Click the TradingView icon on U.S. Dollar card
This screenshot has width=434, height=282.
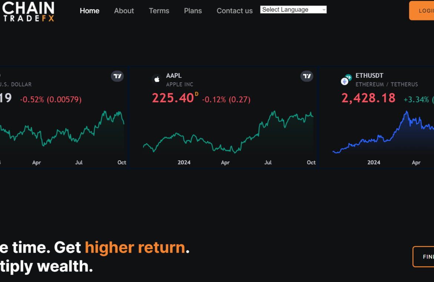pyautogui.click(x=117, y=76)
